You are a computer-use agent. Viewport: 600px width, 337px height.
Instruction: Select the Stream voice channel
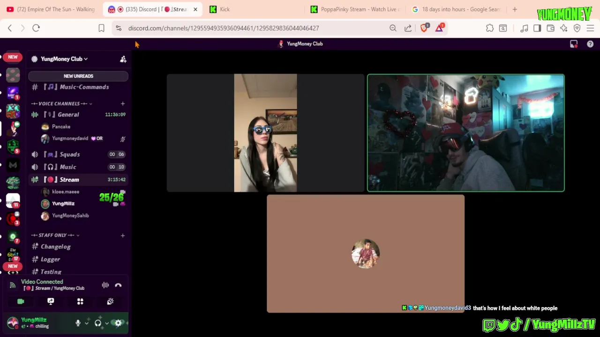(x=78, y=179)
